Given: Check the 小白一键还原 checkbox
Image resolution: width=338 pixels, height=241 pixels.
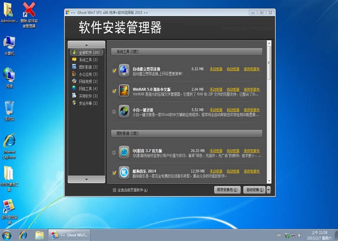Looking at the screenshot, I should coord(114,112).
